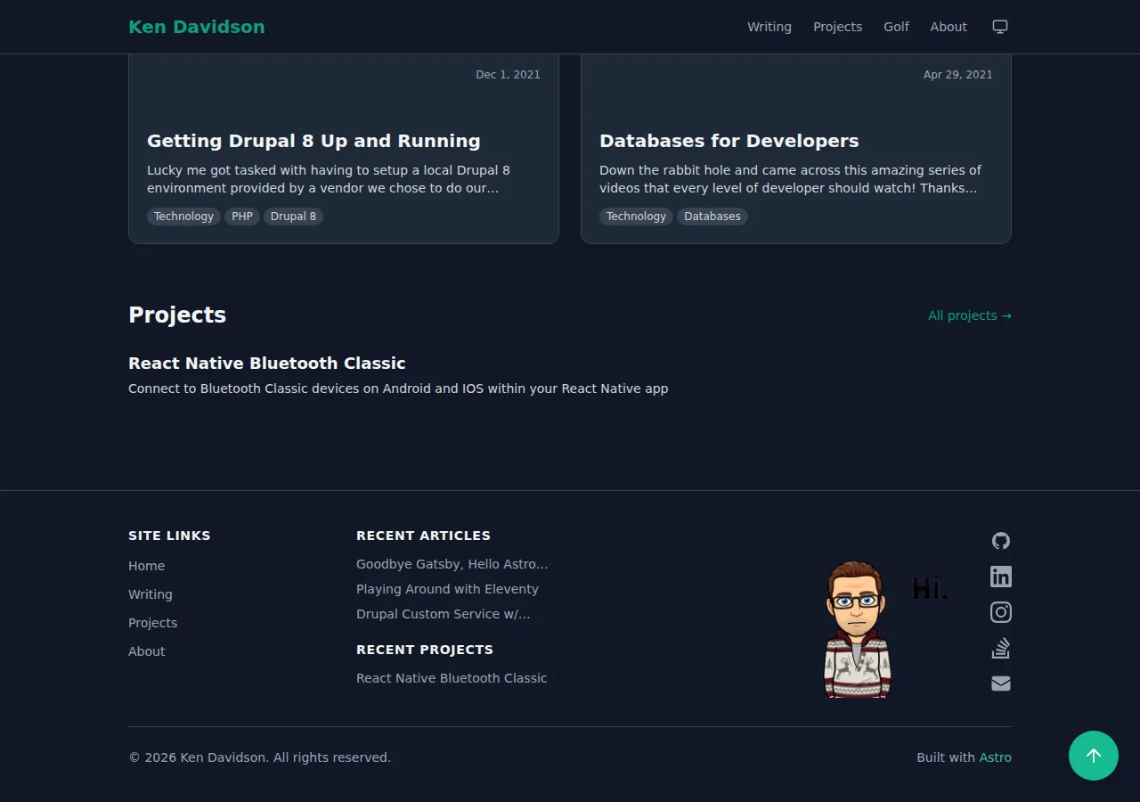
Task: Visit the Instagram icon in the footer
Action: [1000, 612]
